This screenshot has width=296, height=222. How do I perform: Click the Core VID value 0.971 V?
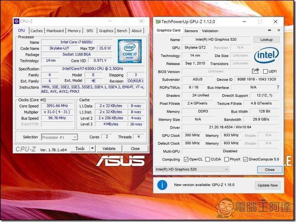pyautogui.click(x=100, y=61)
